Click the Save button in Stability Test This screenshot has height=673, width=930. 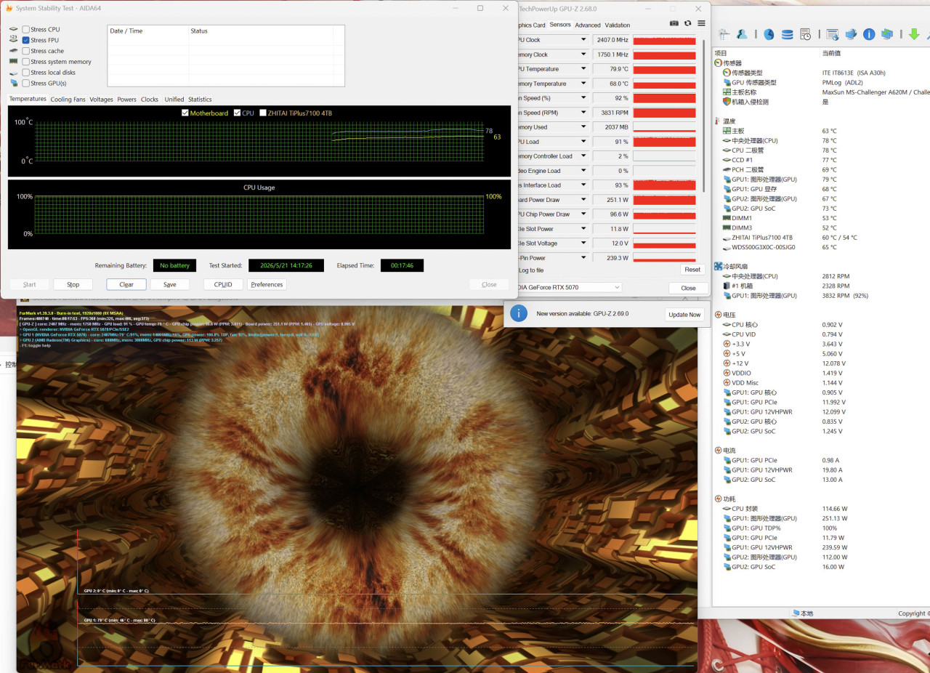(x=169, y=284)
